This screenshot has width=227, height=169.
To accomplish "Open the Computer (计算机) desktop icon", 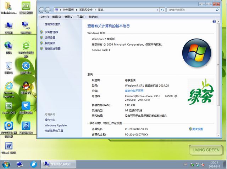I will (9, 28).
